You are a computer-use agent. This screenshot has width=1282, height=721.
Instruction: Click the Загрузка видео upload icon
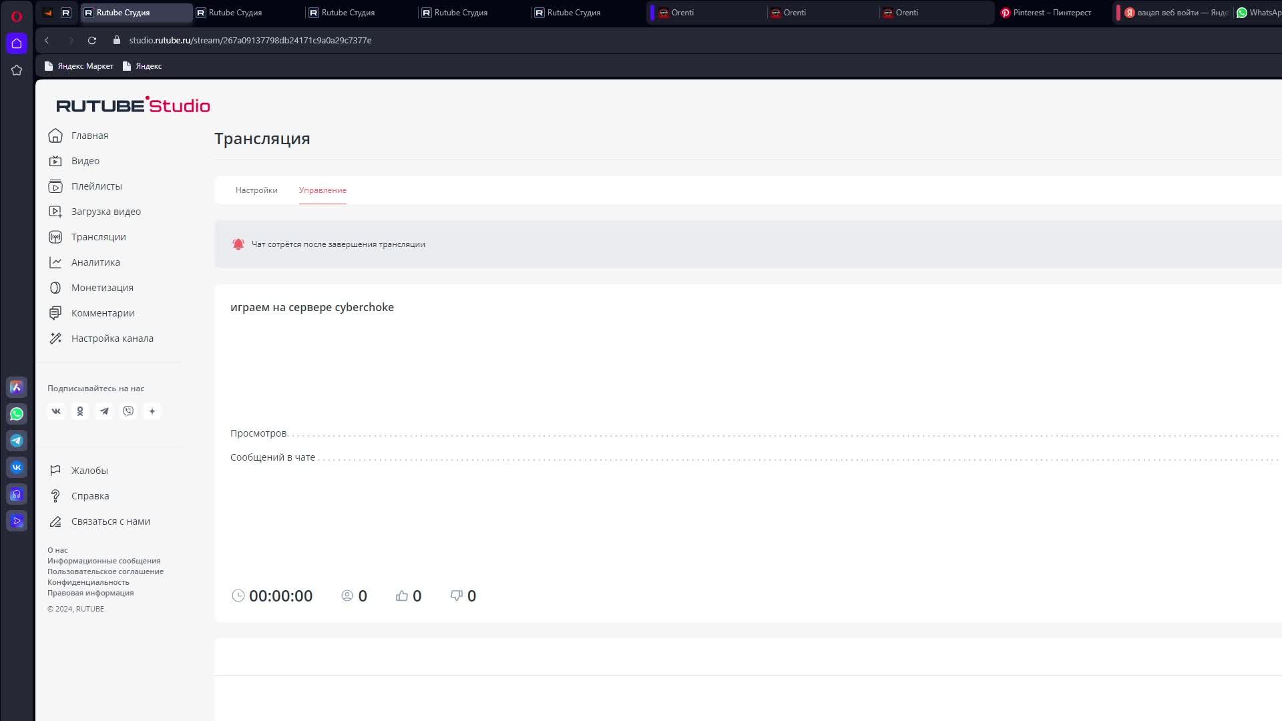55,212
